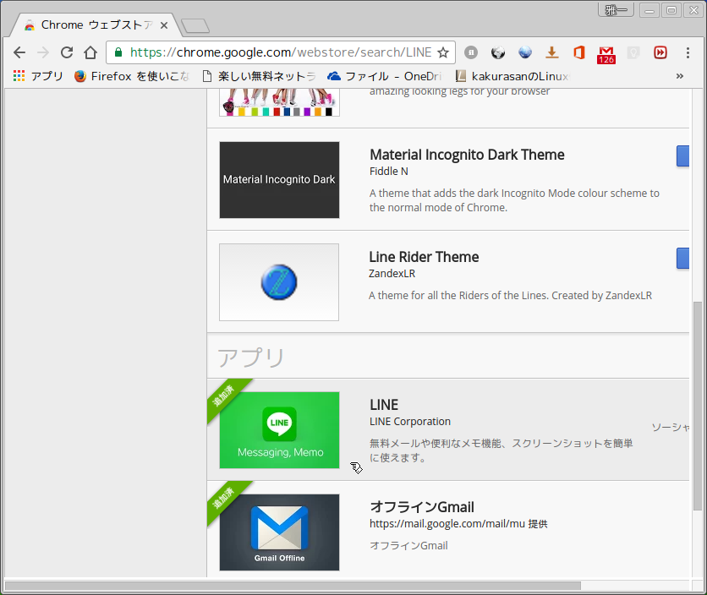The image size is (707, 595).
Task: Open the orange download extension
Action: [552, 52]
